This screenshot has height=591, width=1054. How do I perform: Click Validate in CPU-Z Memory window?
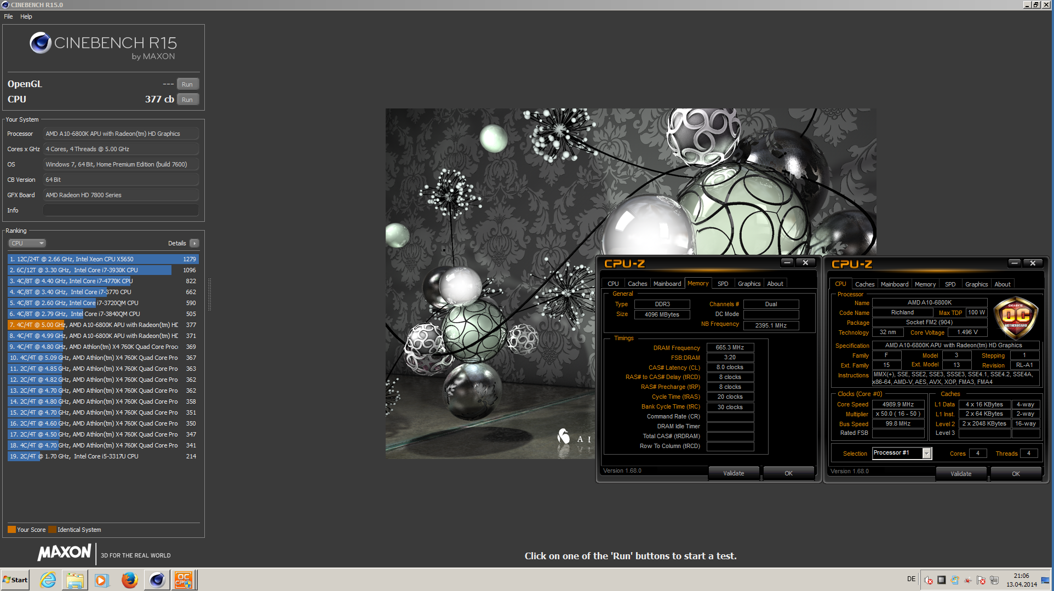pyautogui.click(x=734, y=473)
